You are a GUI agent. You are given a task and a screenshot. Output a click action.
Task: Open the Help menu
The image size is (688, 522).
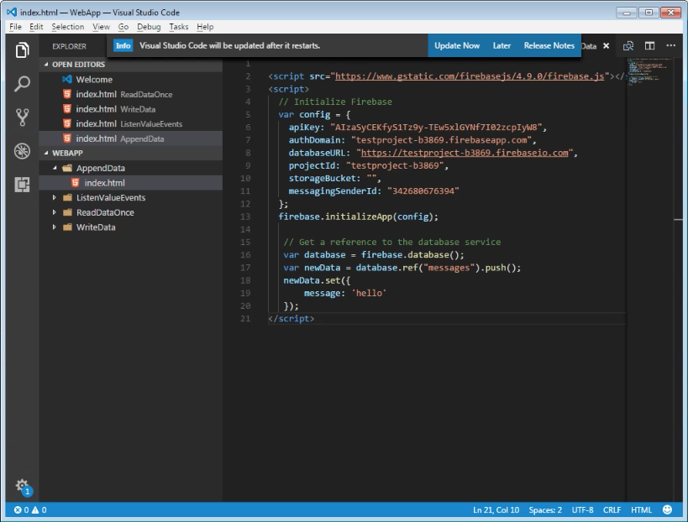pyautogui.click(x=205, y=27)
